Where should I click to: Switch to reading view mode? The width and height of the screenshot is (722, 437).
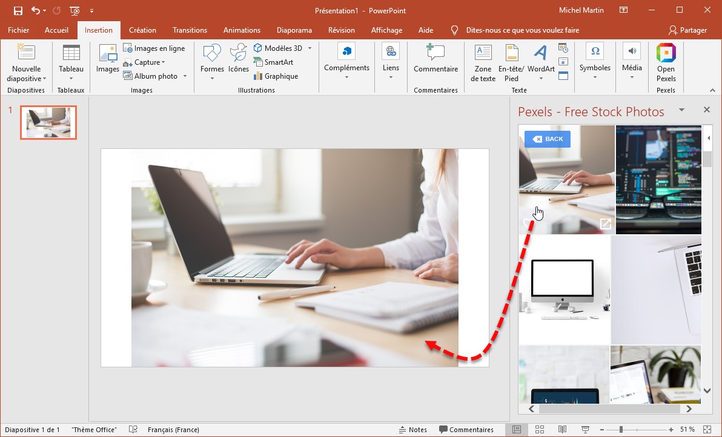tap(563, 430)
